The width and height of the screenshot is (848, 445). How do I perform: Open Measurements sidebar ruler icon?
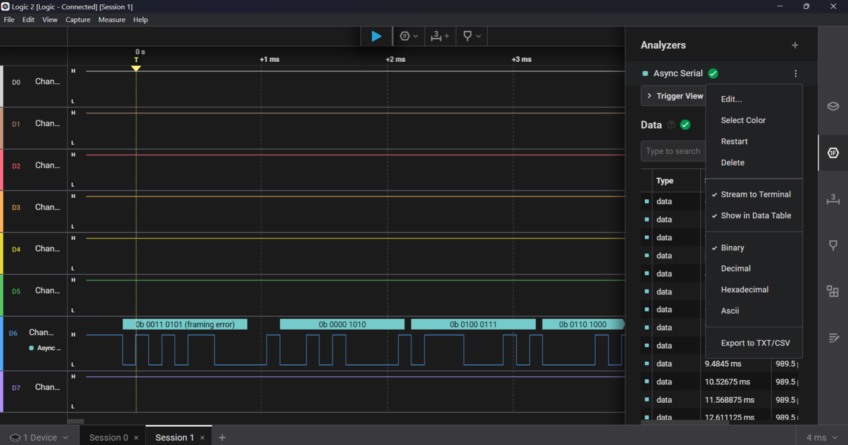(833, 199)
